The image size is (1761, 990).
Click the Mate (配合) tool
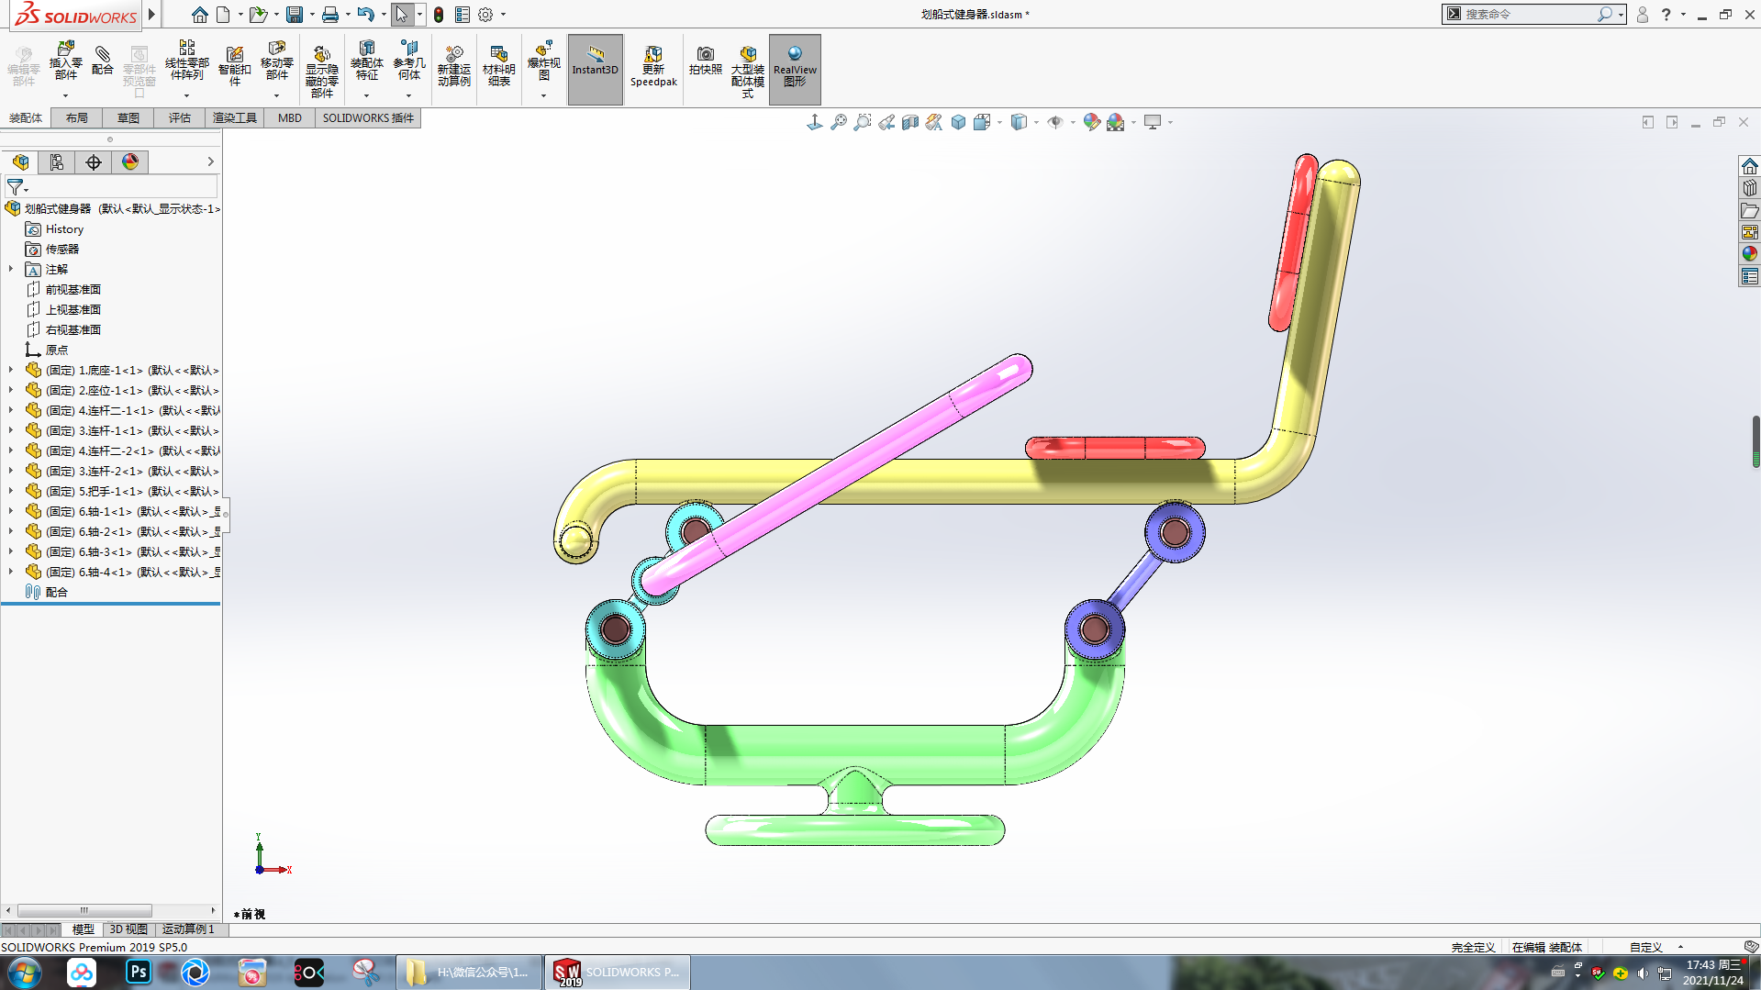(103, 61)
